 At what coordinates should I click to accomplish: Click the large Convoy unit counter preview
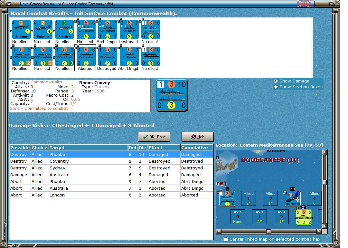click(x=172, y=95)
